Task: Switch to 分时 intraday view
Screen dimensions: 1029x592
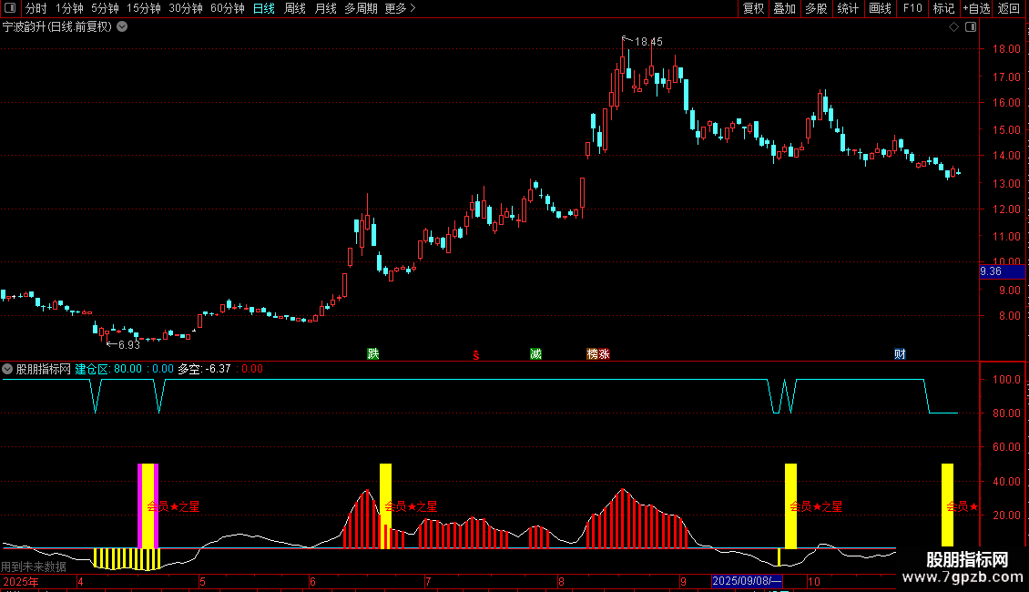Action: pos(36,8)
